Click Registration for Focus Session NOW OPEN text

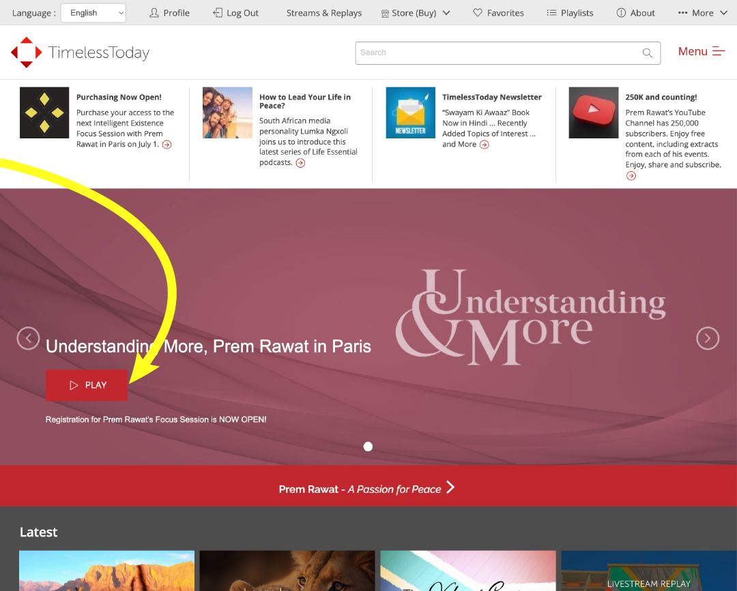coord(156,419)
